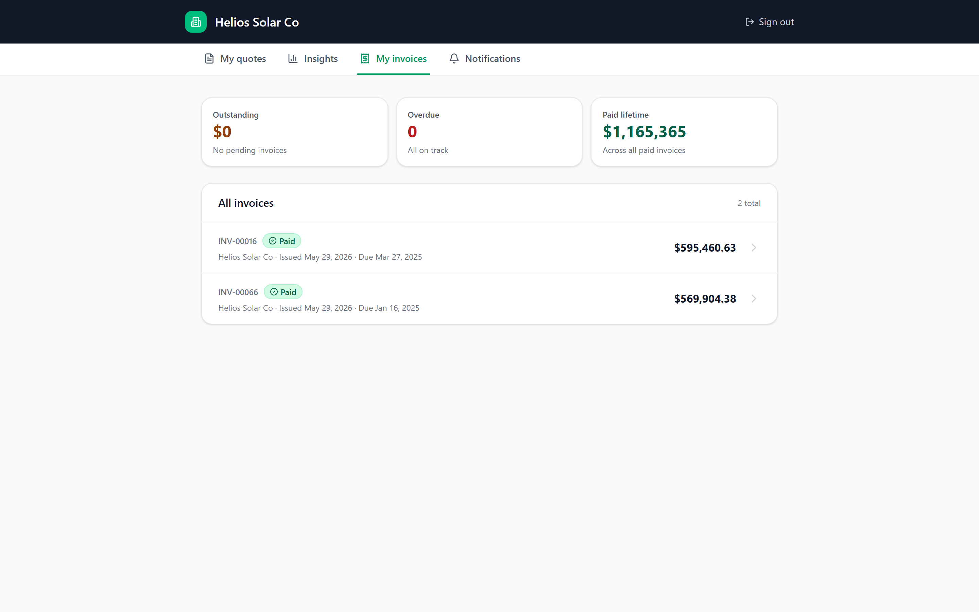Click the Sign out arrow icon
This screenshot has height=612, width=979.
click(x=750, y=22)
